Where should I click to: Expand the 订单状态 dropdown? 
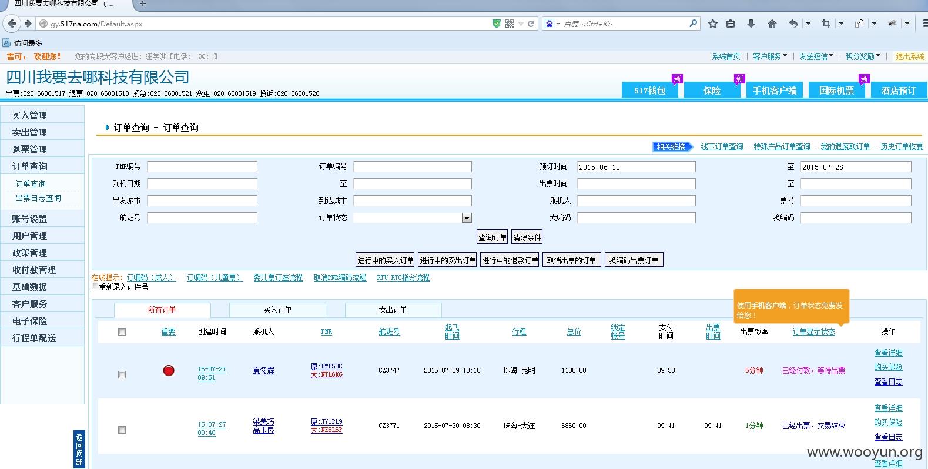pos(467,218)
